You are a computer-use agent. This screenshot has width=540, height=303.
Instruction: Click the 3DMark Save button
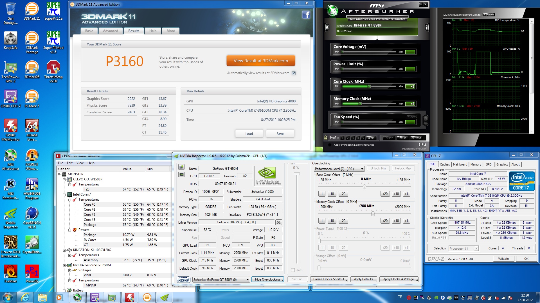tap(280, 134)
